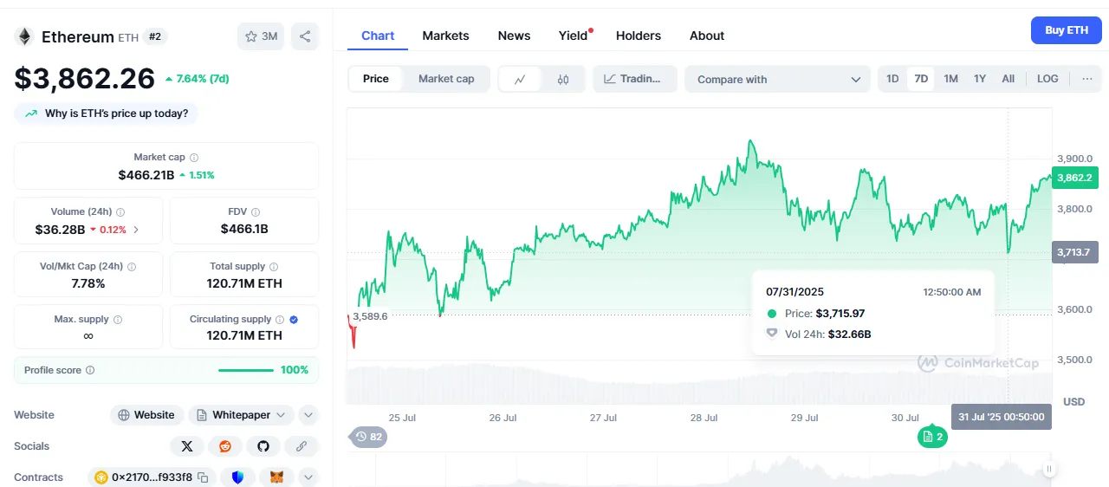Add Ethereum to watchlist with star button
The width and height of the screenshot is (1109, 487).
(x=261, y=36)
